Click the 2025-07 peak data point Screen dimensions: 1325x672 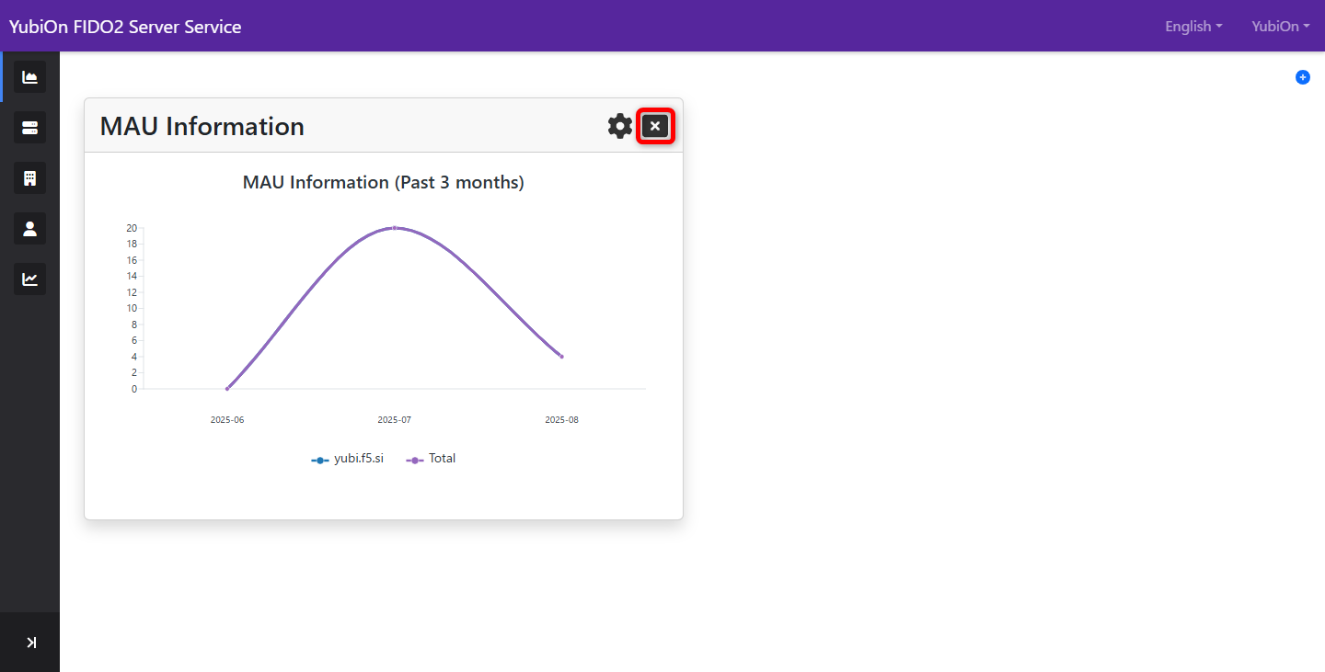click(x=395, y=227)
